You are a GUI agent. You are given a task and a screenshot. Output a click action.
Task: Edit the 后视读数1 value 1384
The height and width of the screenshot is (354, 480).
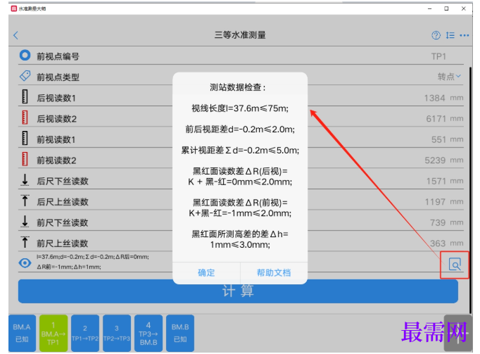coord(434,98)
